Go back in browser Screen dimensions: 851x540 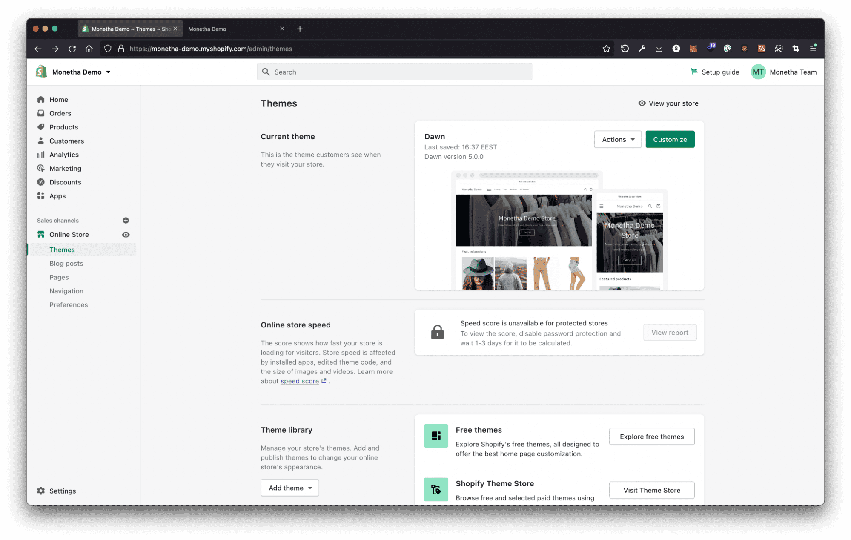coord(38,49)
